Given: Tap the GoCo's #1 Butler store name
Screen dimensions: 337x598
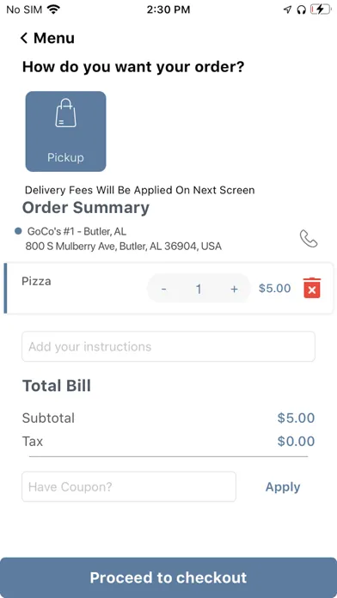Looking at the screenshot, I should point(77,231).
